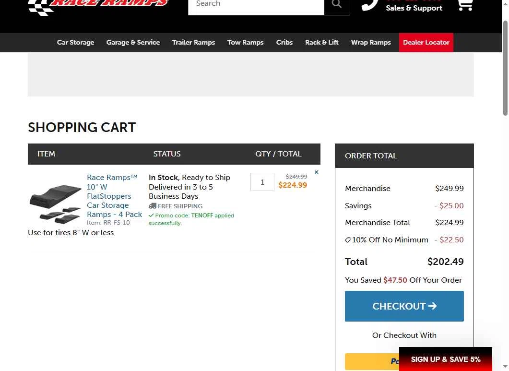509x371 pixels.
Task: Click the ORDER TOTAL panel header
Action: point(404,156)
